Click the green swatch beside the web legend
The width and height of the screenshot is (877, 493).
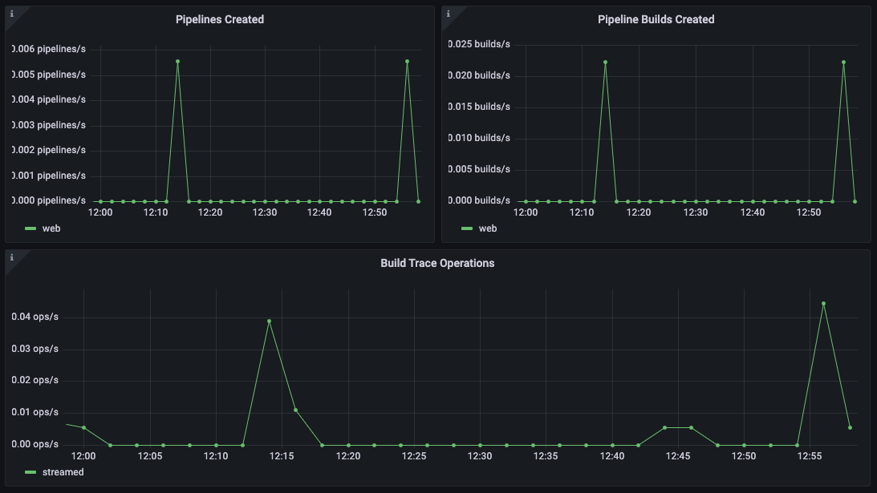[30, 228]
